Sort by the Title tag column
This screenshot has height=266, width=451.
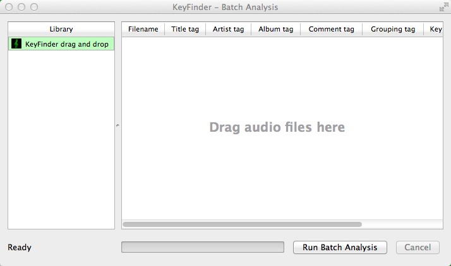185,29
